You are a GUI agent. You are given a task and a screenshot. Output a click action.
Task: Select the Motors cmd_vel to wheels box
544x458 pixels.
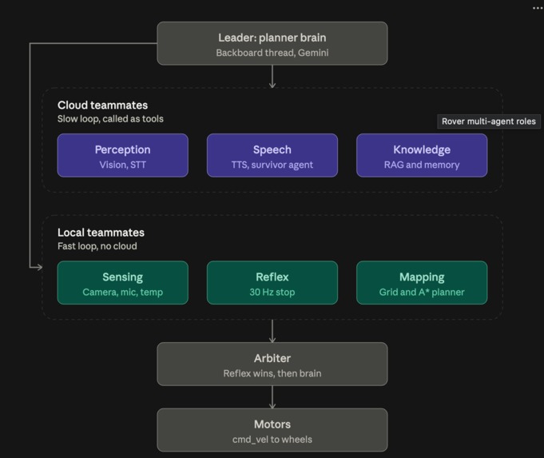(x=272, y=430)
